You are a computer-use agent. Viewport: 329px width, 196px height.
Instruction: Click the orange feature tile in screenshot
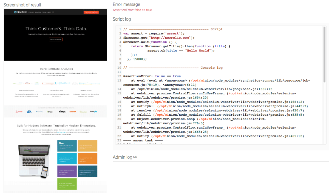point(87,159)
